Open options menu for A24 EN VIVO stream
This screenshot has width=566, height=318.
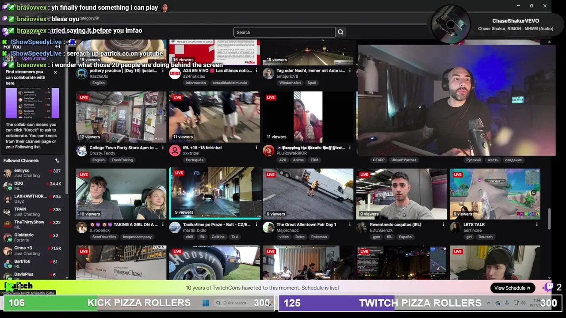point(256,71)
